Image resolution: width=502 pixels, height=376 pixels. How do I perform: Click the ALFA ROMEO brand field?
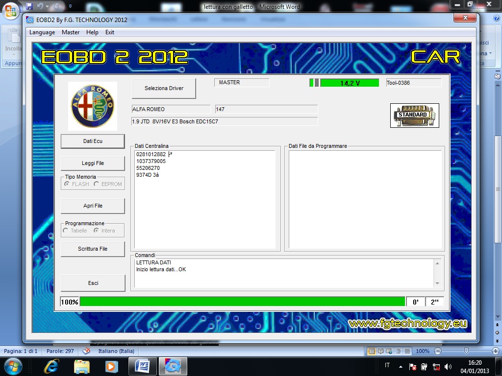coord(171,109)
